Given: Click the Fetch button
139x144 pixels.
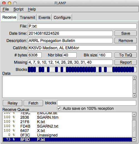Looking at the screenshot, I should (33, 103).
